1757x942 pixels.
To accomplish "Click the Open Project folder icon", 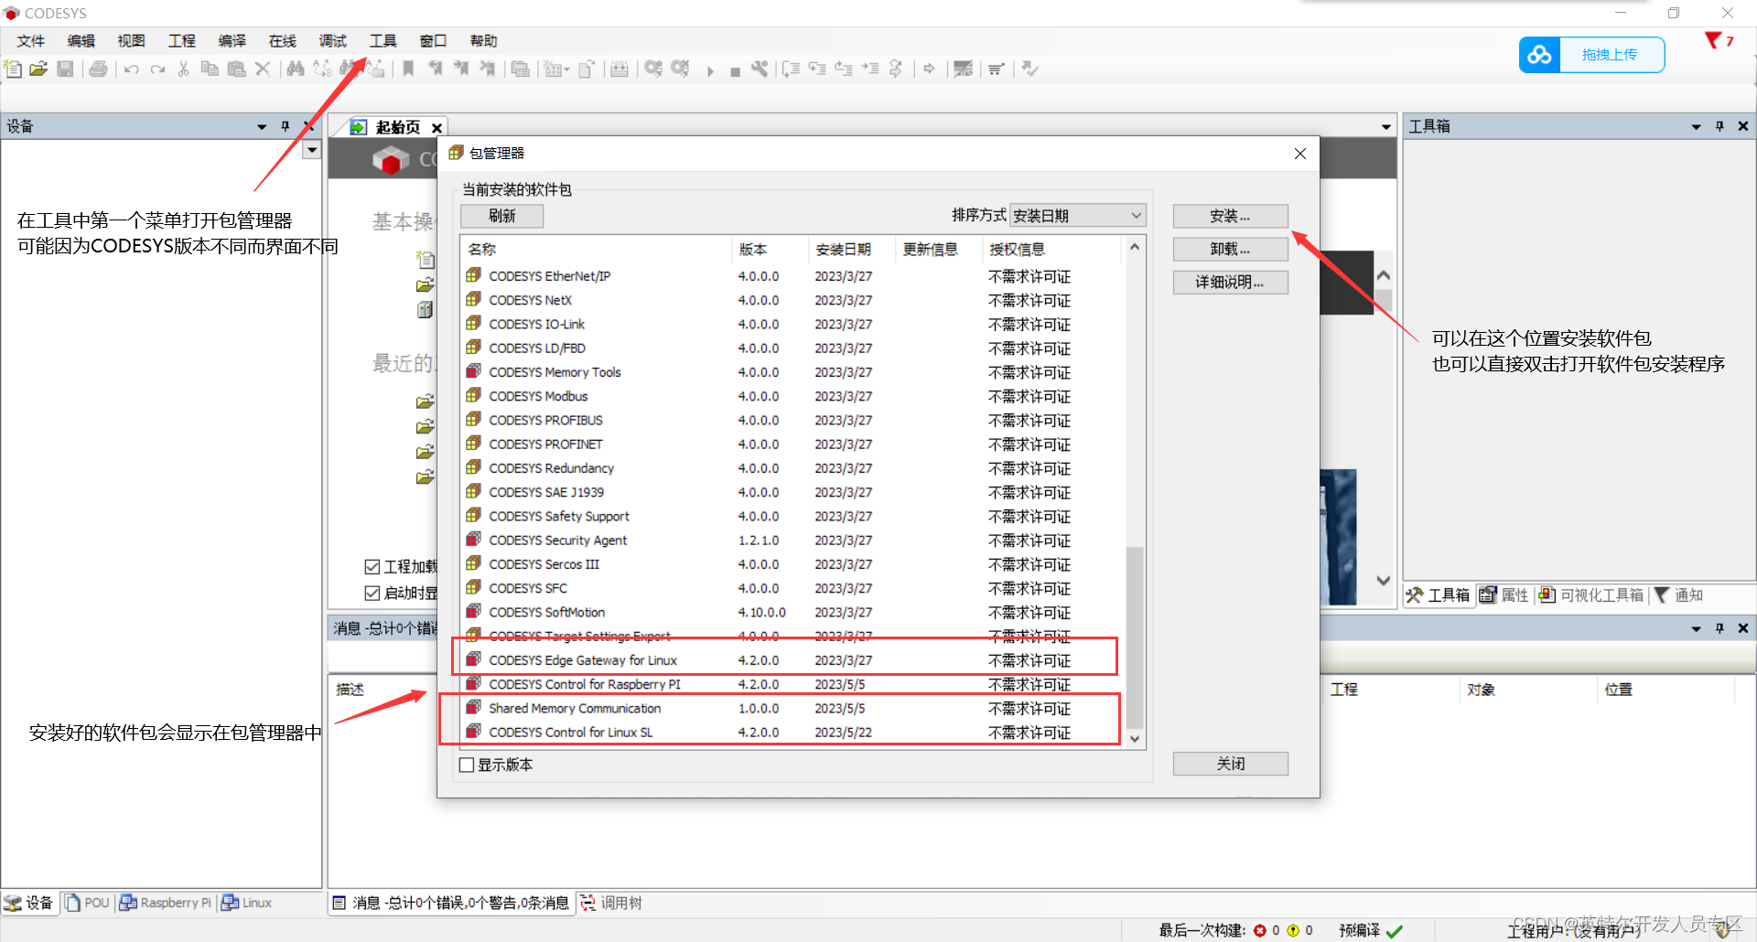I will tap(38, 69).
